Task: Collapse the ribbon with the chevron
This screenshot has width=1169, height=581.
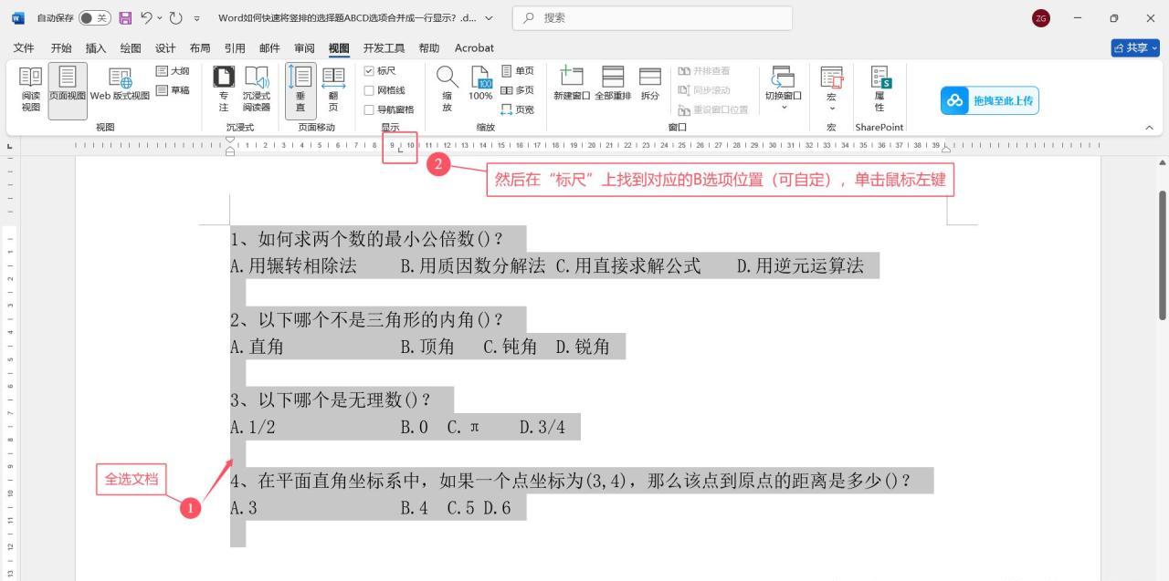Action: pyautogui.click(x=1149, y=128)
